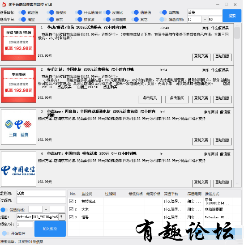
Task: Click the results scrollbar thumb
Action: tap(237, 33)
